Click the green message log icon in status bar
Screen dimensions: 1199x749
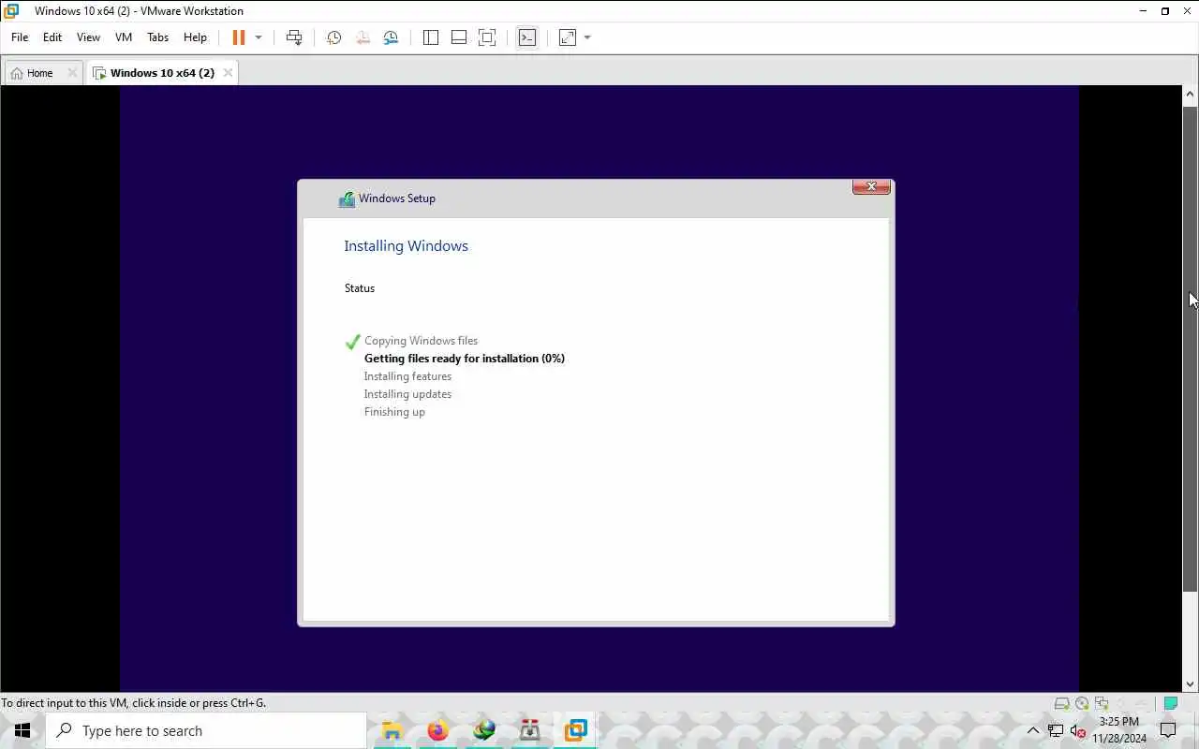click(1170, 703)
